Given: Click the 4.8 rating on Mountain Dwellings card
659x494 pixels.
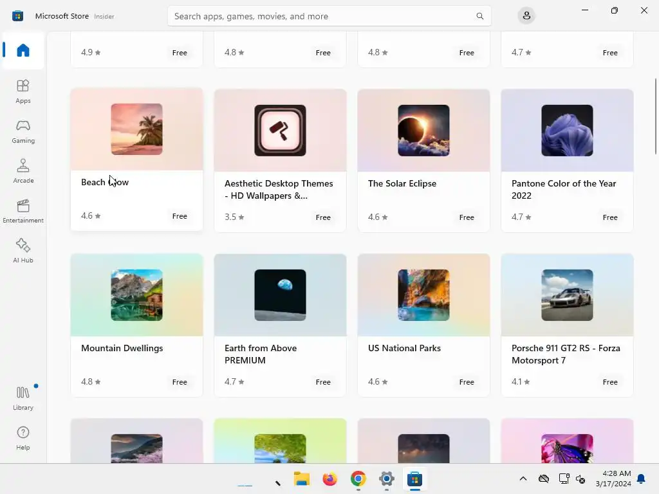Looking at the screenshot, I should pyautogui.click(x=91, y=382).
